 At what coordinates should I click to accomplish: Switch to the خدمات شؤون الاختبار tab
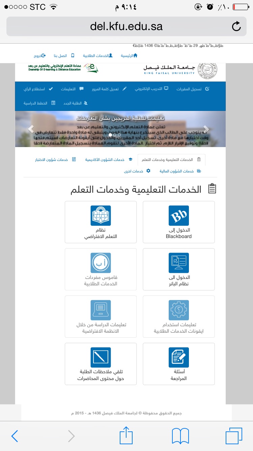[x=56, y=159]
